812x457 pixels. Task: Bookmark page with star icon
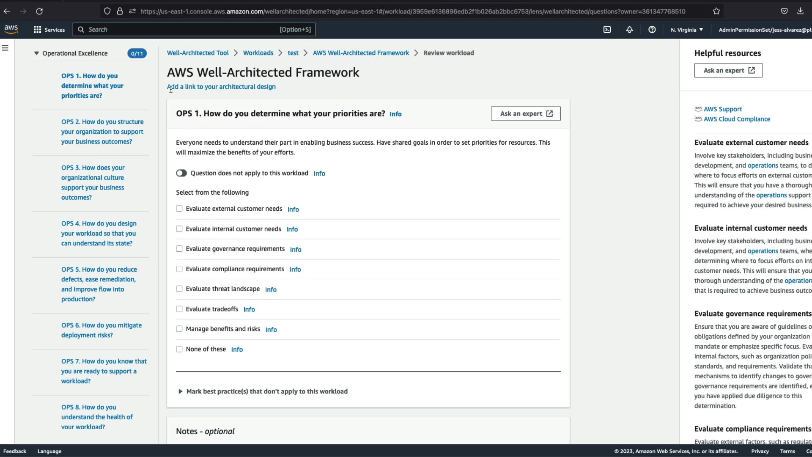[716, 11]
